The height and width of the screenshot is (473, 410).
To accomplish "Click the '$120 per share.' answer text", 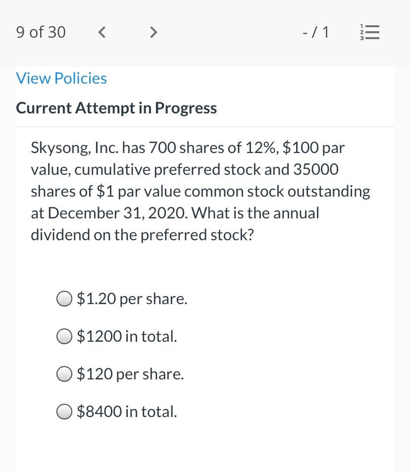I will coord(130,374).
